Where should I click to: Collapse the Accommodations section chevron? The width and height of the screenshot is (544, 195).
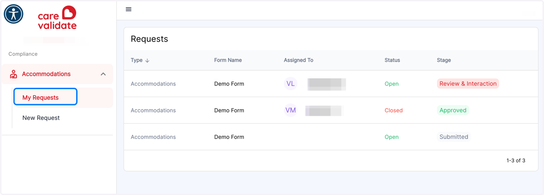click(x=103, y=74)
